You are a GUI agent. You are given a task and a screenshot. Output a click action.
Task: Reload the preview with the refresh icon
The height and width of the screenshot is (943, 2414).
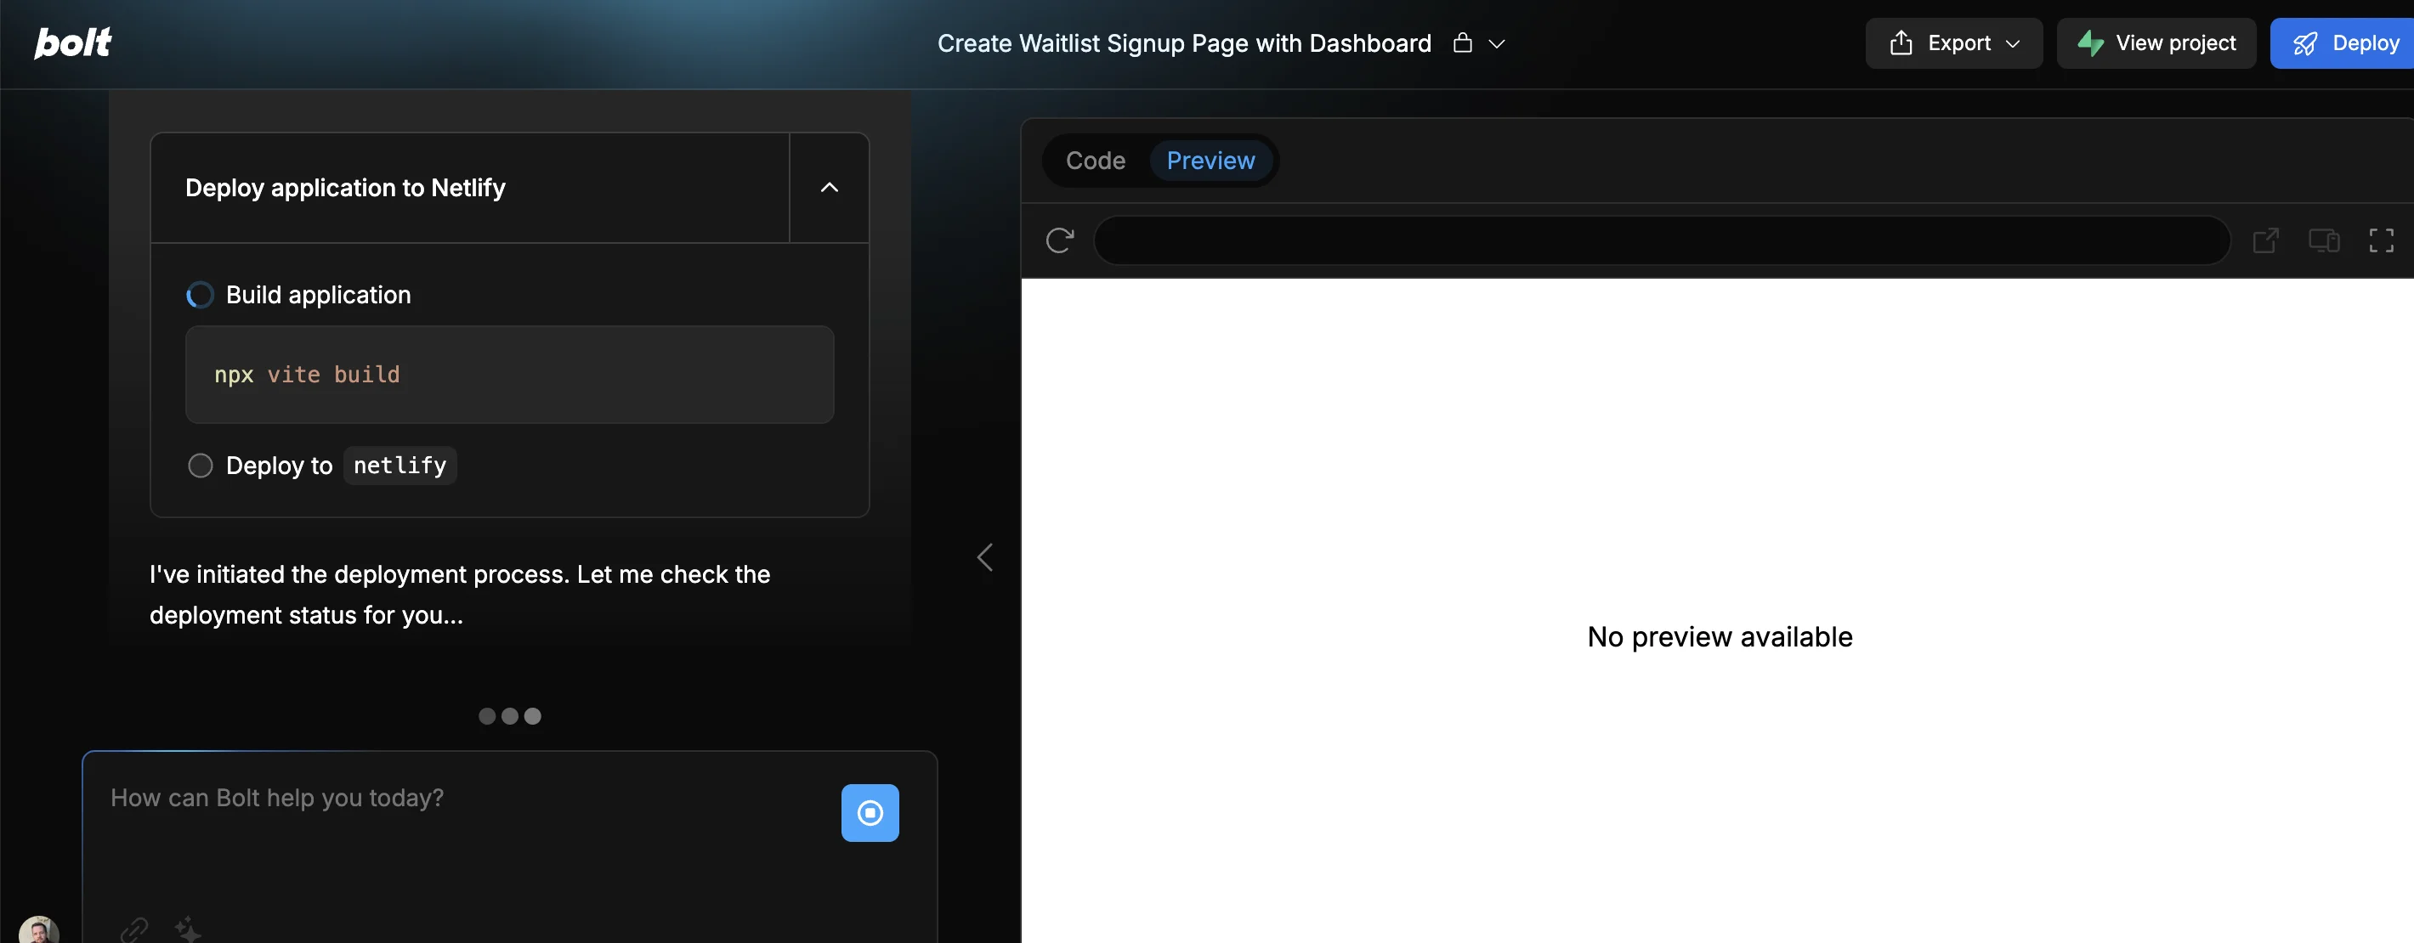point(1059,240)
